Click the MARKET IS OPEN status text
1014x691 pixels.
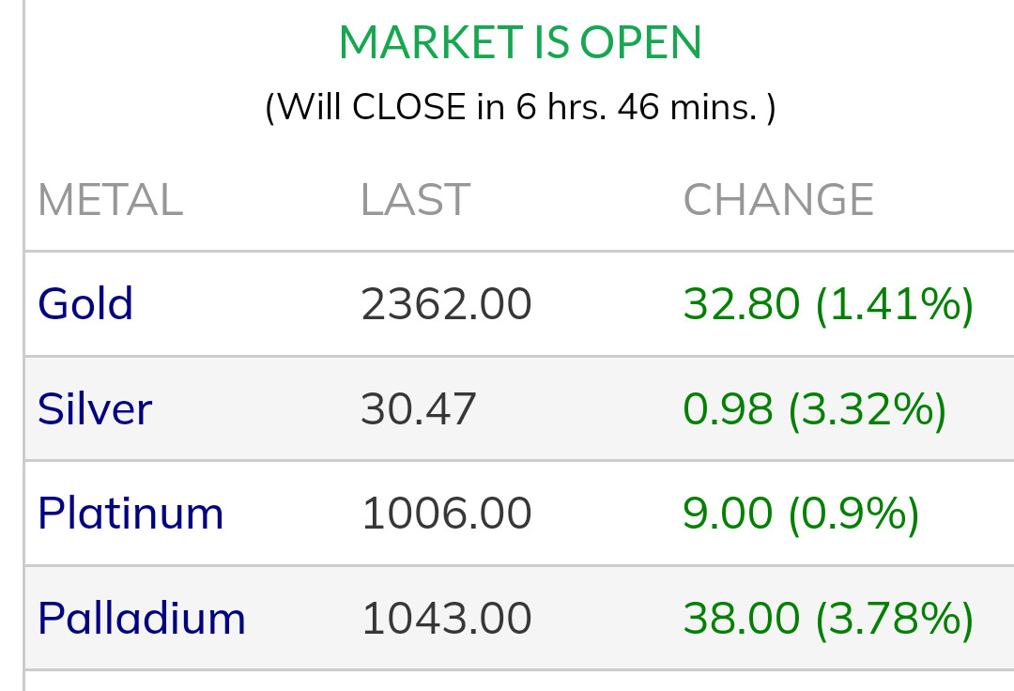click(x=520, y=43)
